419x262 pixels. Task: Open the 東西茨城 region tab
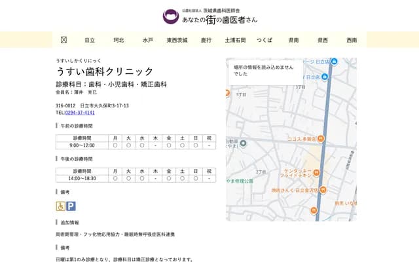click(x=177, y=40)
